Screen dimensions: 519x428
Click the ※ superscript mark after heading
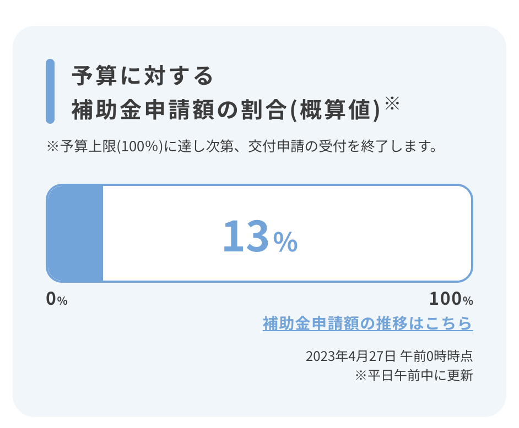pos(393,103)
